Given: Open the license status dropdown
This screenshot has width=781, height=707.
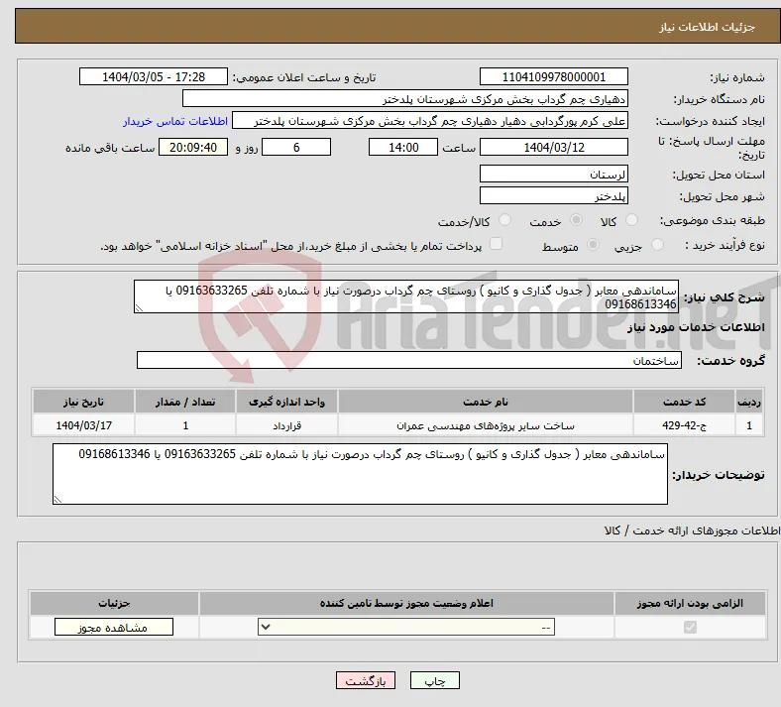Looking at the screenshot, I should coord(406,627).
